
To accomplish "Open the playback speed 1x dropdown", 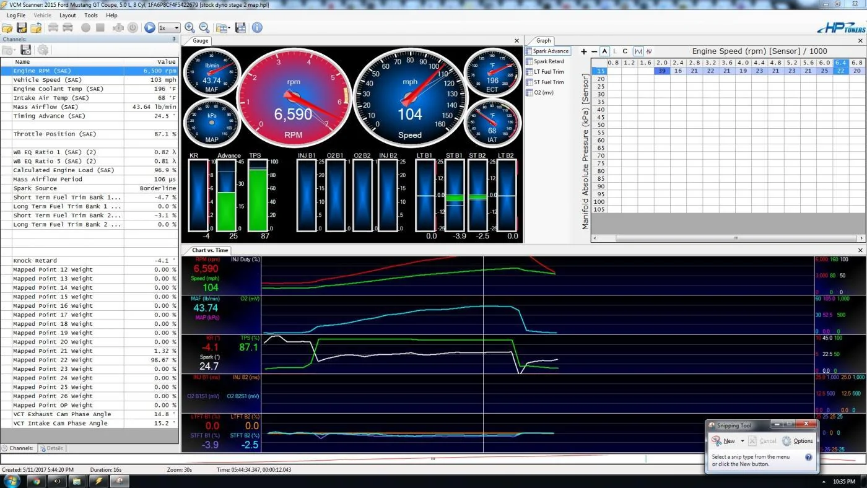I will [x=168, y=28].
